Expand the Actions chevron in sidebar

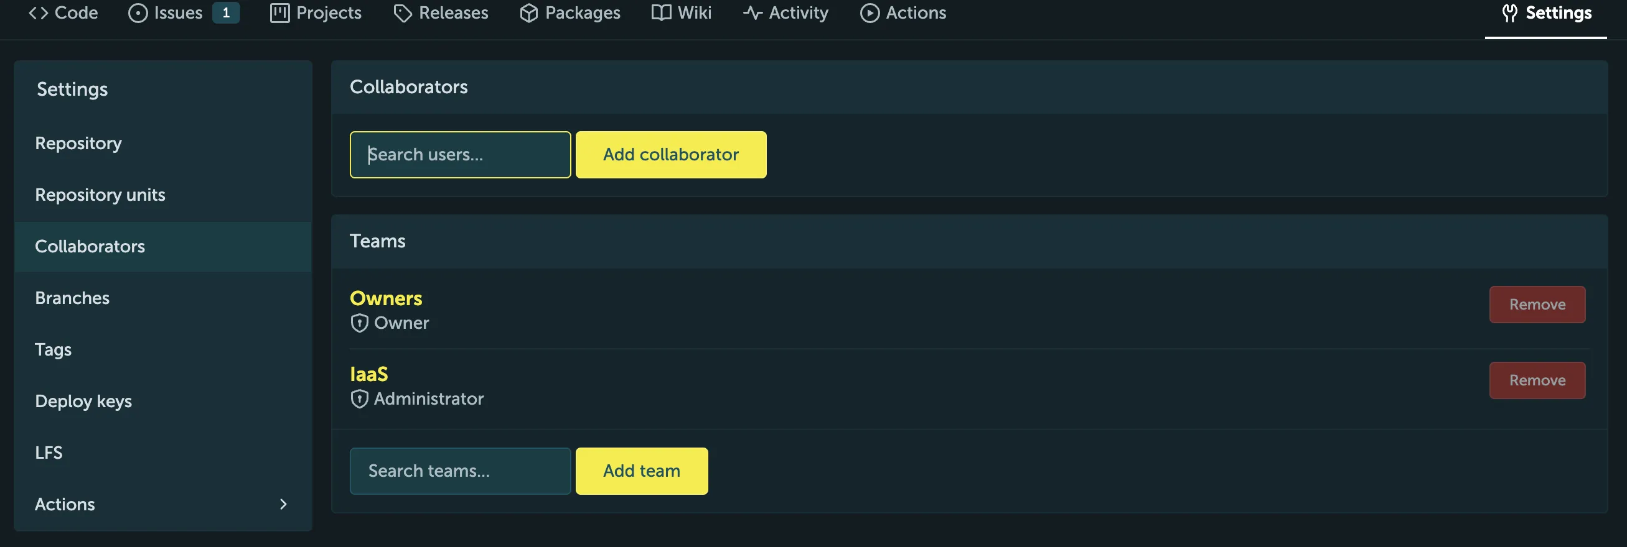click(283, 504)
